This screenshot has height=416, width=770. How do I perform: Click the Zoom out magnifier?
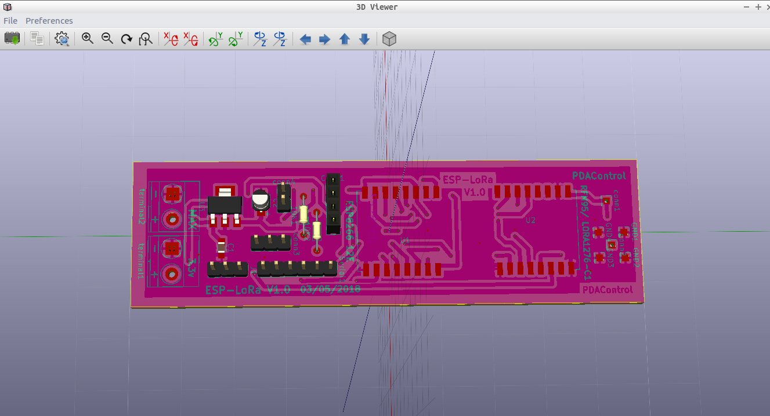[107, 39]
